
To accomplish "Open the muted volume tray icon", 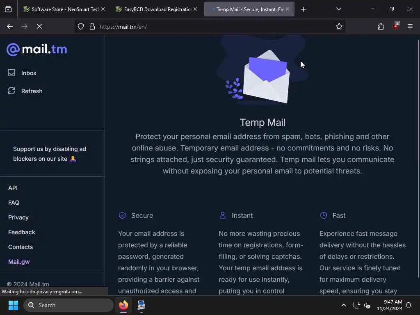I will [367, 305].
